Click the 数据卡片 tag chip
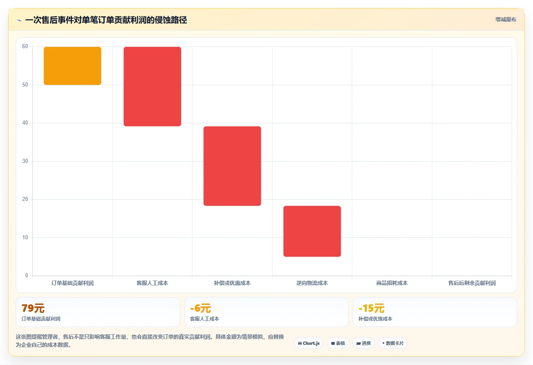533x365 pixels. click(x=393, y=343)
